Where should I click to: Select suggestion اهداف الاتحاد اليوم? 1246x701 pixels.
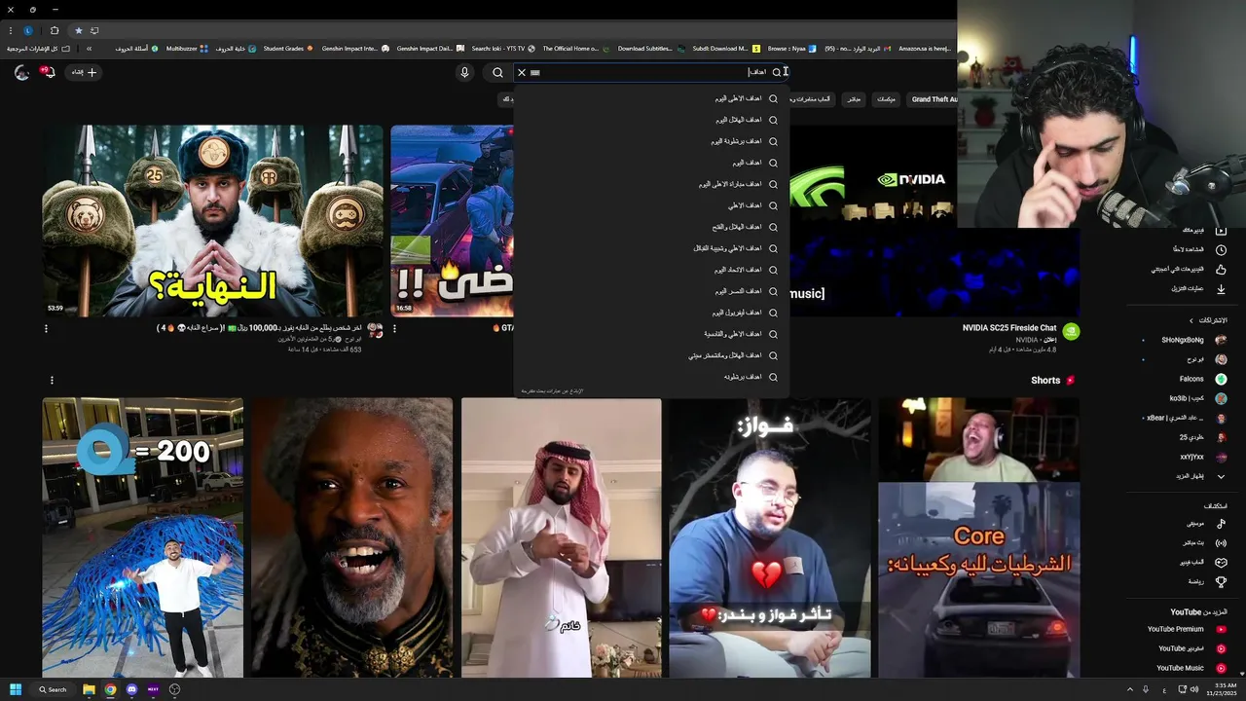(x=650, y=270)
